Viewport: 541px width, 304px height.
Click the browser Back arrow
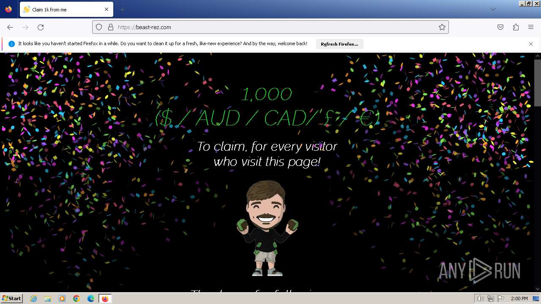click(x=10, y=27)
